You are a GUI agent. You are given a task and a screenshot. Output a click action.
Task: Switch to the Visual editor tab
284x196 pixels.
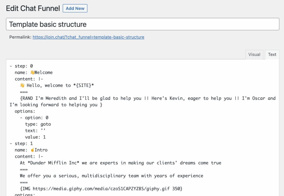254,54
